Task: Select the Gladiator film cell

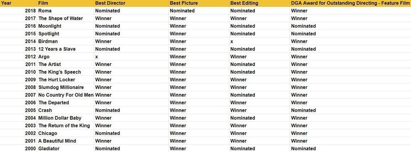Action: (65, 149)
